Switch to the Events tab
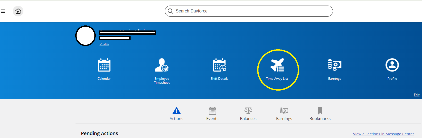The height and width of the screenshot is (138, 422). point(212,114)
